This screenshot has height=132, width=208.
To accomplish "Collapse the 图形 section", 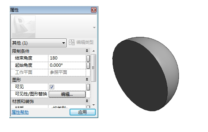I will 87,80.
